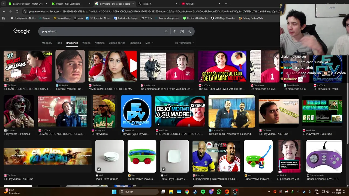Open the ICE BUCKET CHALLENGE thumbnail

[x=28, y=66]
